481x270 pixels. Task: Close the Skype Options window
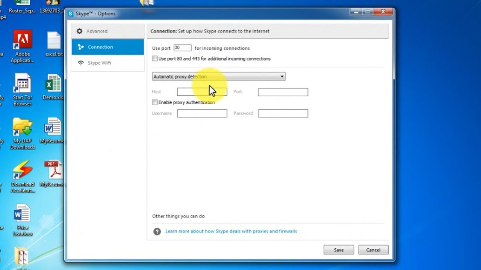click(x=383, y=12)
